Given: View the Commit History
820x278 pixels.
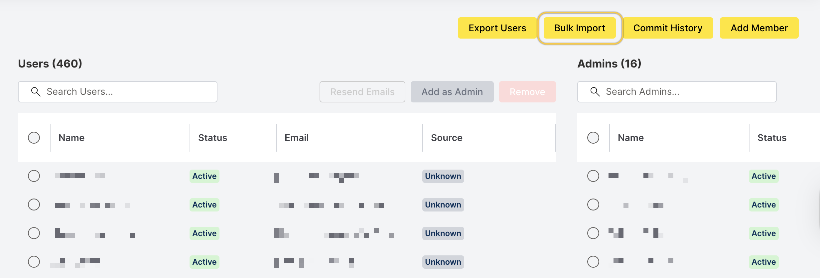Looking at the screenshot, I should [668, 28].
